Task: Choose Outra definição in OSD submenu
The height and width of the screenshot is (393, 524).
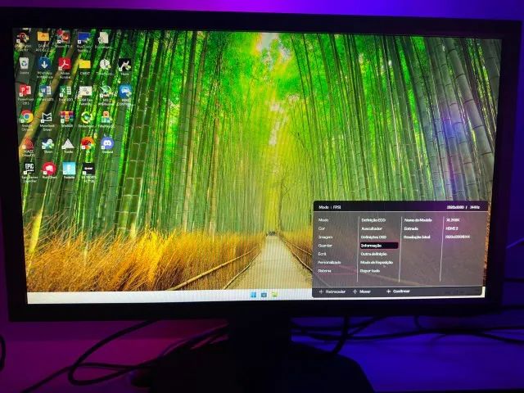Action: (x=373, y=254)
